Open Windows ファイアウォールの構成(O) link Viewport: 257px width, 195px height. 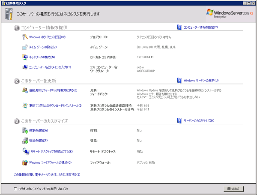(x=50, y=162)
